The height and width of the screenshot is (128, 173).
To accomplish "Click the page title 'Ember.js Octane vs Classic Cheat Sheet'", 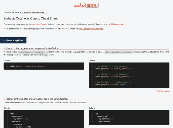I will click(31, 18).
